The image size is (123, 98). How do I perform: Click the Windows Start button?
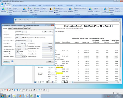[x=3, y=96]
